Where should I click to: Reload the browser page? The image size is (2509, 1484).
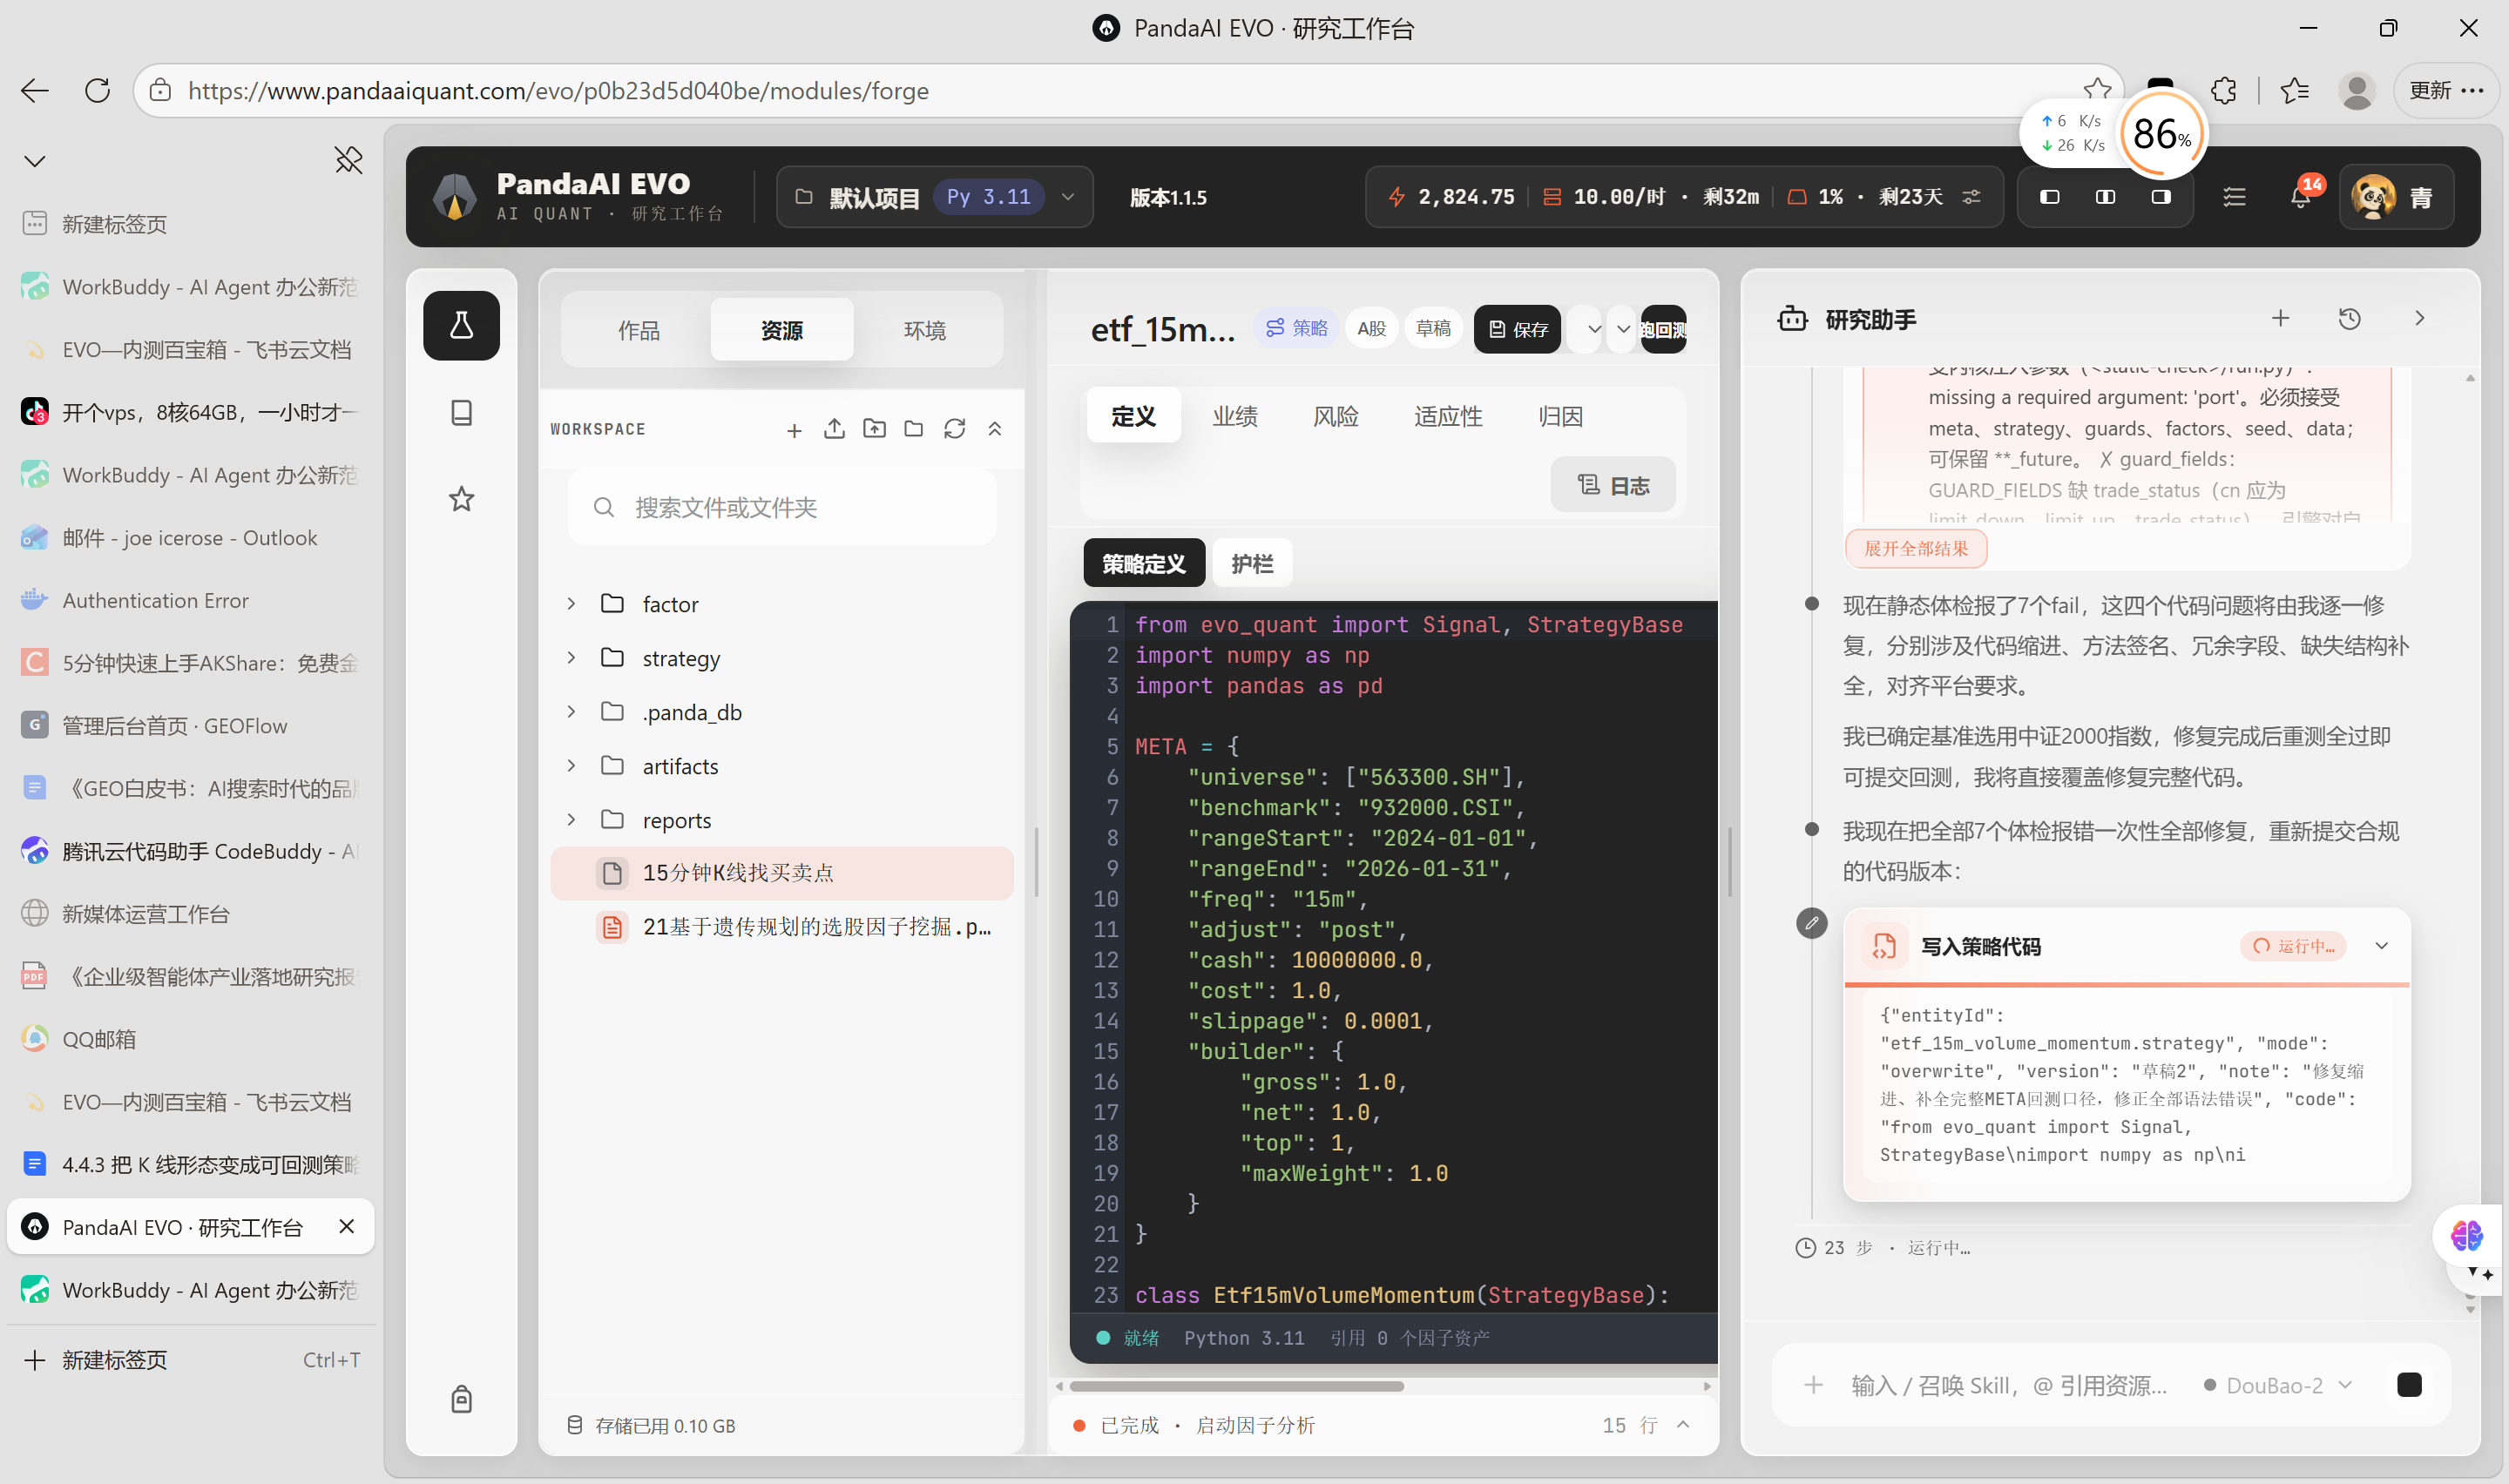(x=97, y=91)
